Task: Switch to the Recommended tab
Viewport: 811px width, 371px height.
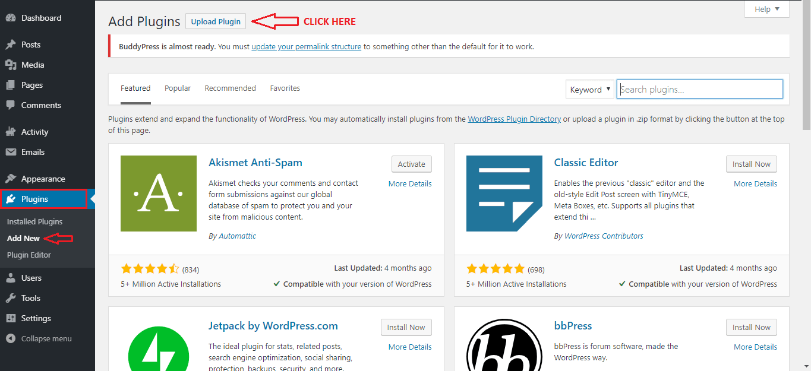Action: click(231, 88)
